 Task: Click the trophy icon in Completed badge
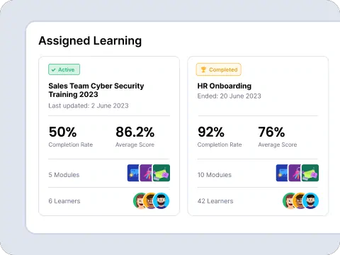[203, 69]
